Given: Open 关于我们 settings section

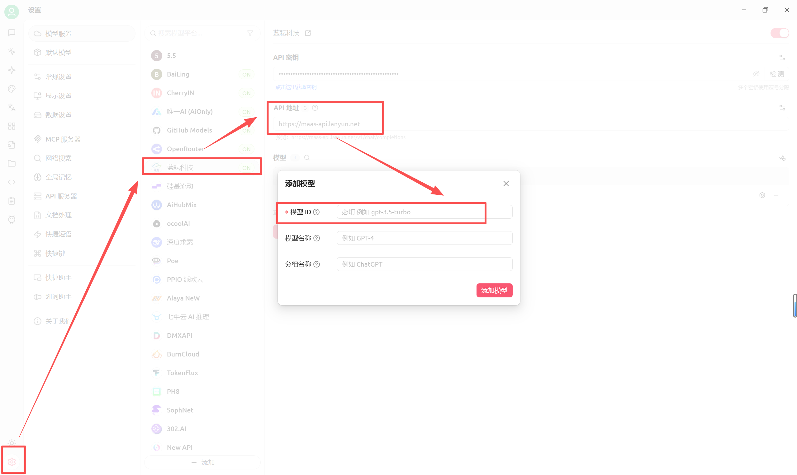Looking at the screenshot, I should tap(82, 321).
